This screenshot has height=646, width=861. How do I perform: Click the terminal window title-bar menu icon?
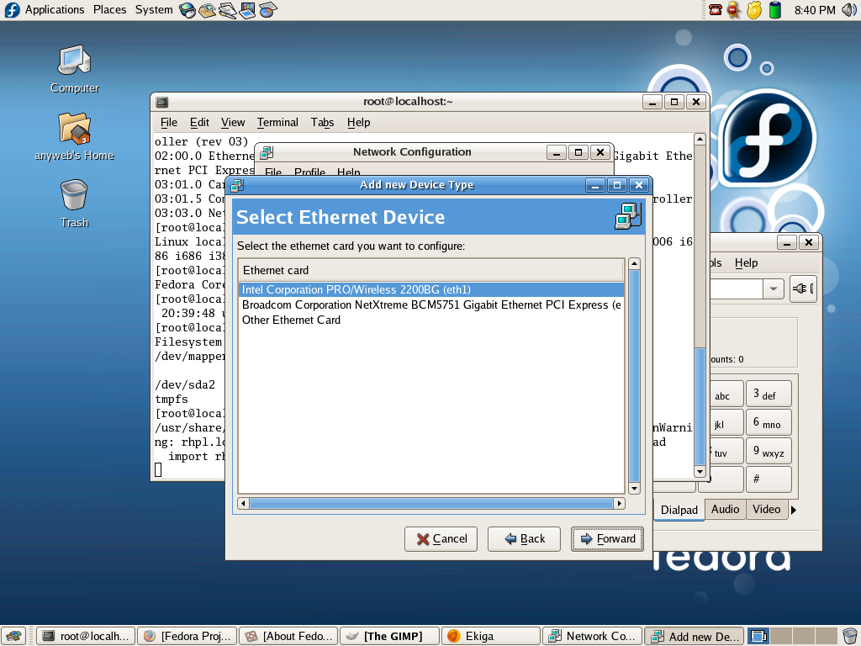pyautogui.click(x=161, y=102)
